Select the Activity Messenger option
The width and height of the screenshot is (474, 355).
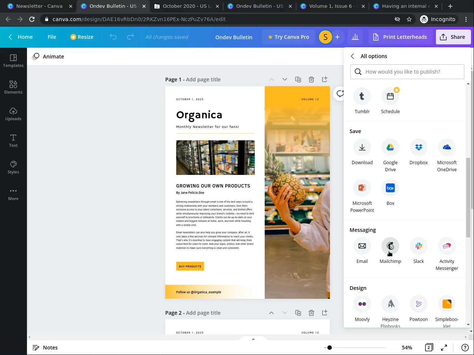point(447,254)
